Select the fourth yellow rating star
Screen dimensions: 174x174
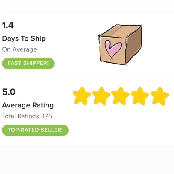140,96
